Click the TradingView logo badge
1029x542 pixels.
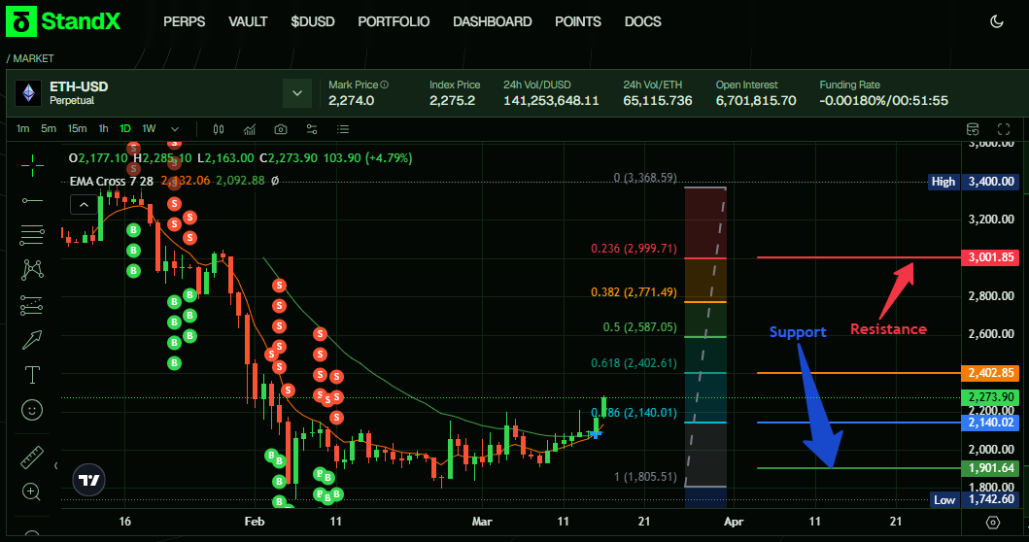coord(88,480)
